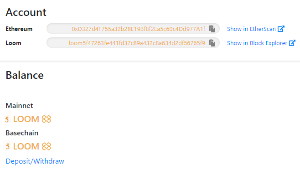The height and width of the screenshot is (175, 300).
Task: Click the EtherScan external link icon
Action: (281, 29)
